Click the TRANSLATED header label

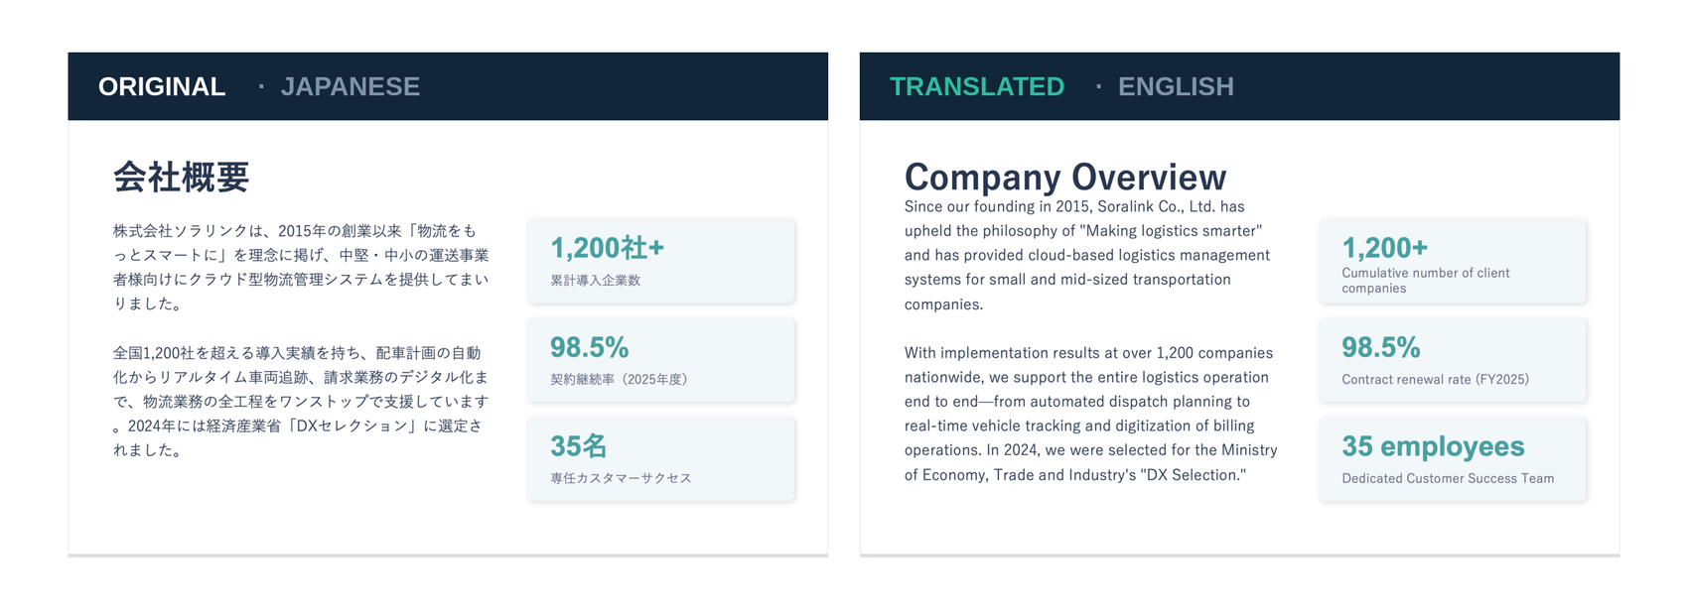pos(977,86)
